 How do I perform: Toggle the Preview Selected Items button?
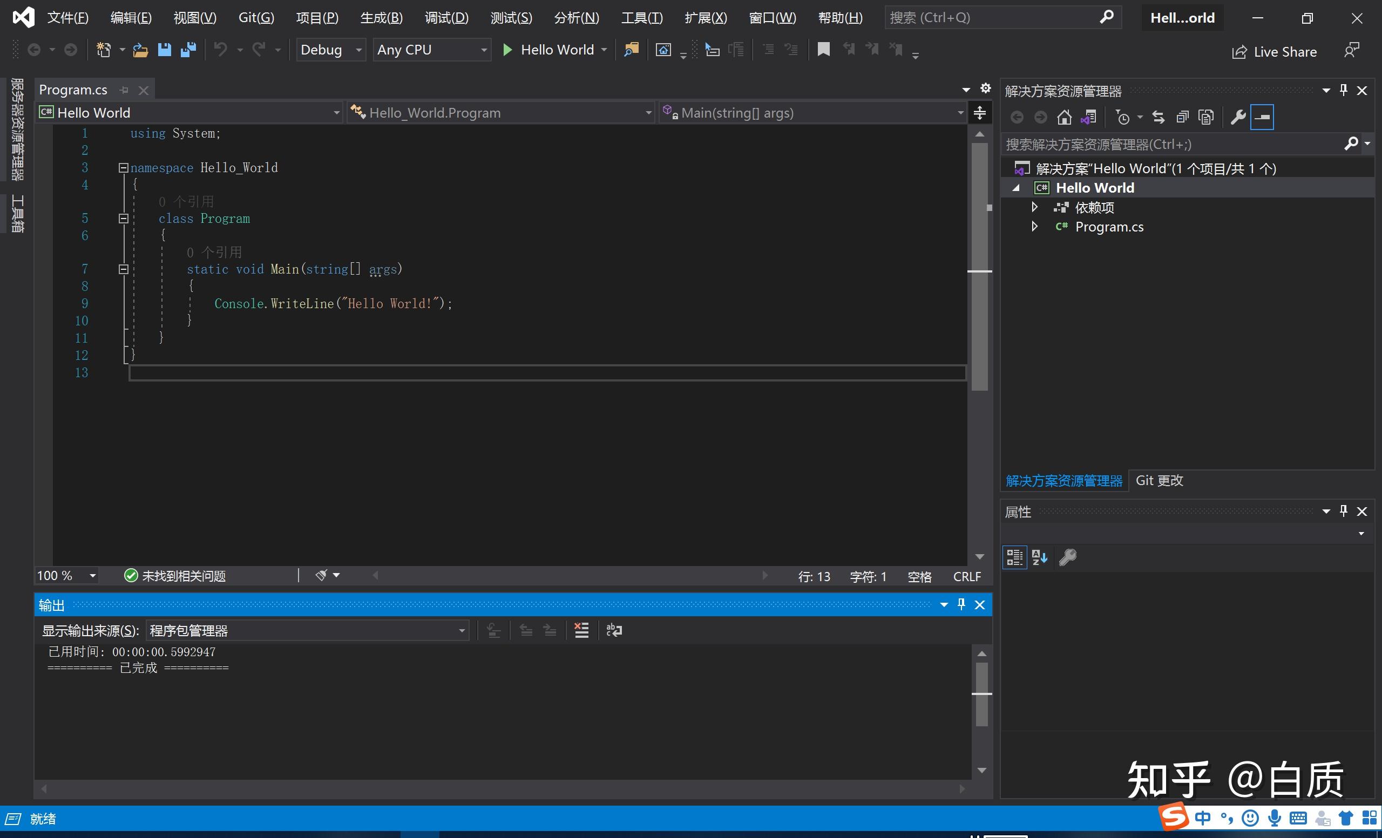[x=1262, y=117]
